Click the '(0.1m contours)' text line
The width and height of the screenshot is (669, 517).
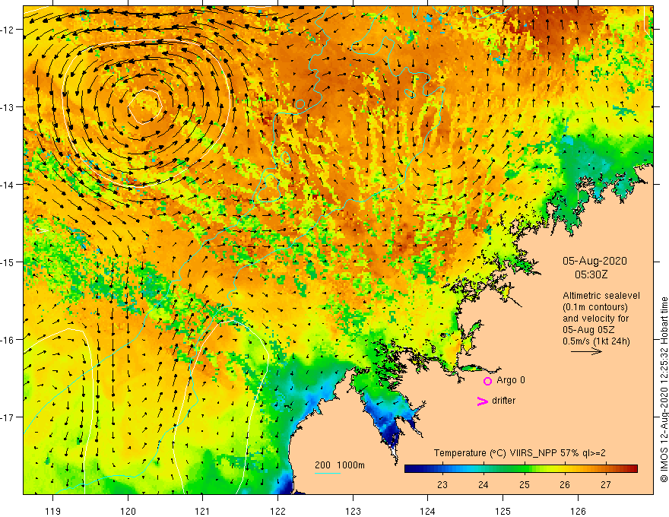point(594,307)
